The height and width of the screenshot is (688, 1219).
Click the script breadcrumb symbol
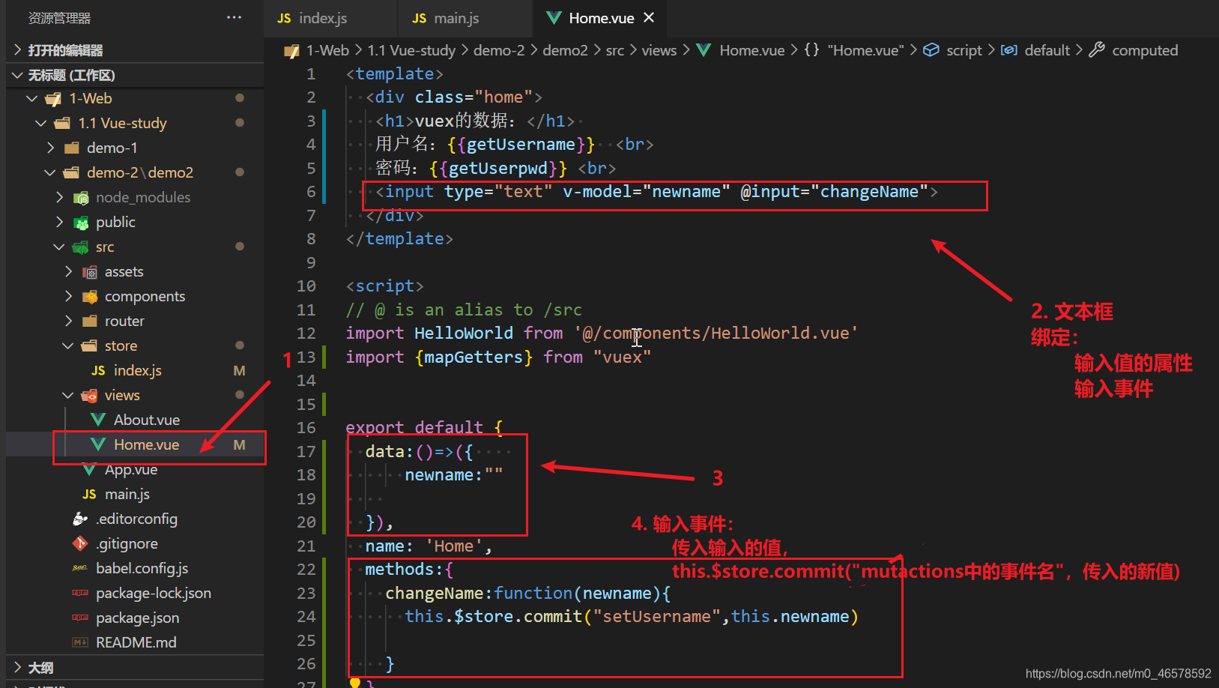[964, 50]
